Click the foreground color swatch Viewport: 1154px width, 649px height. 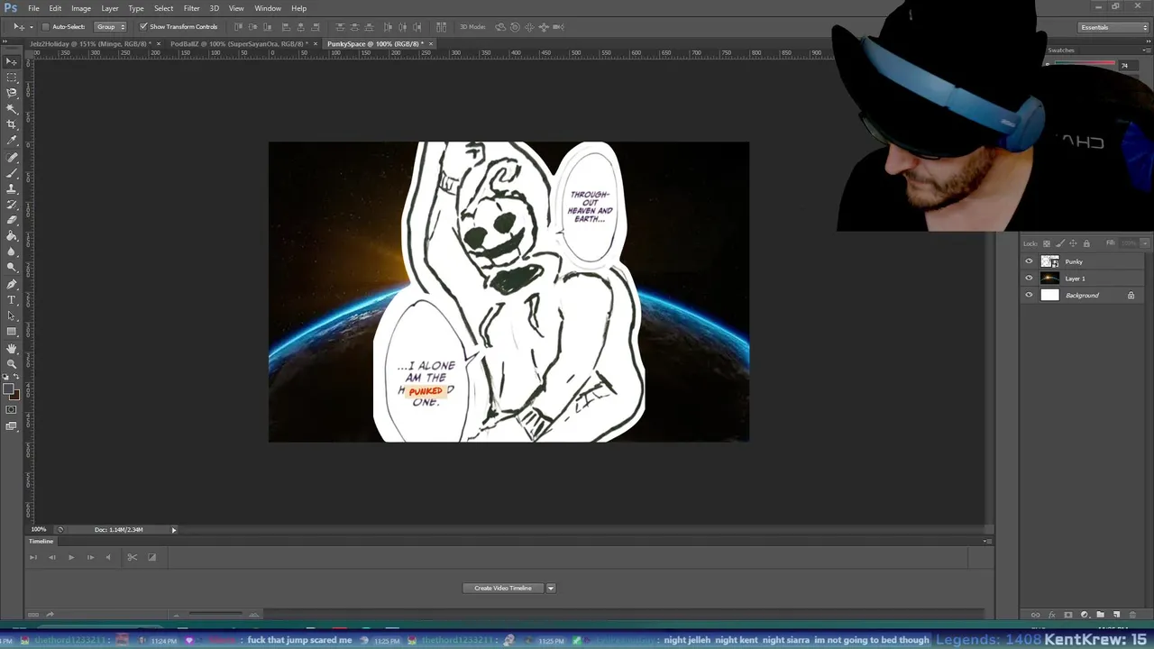tap(8, 389)
